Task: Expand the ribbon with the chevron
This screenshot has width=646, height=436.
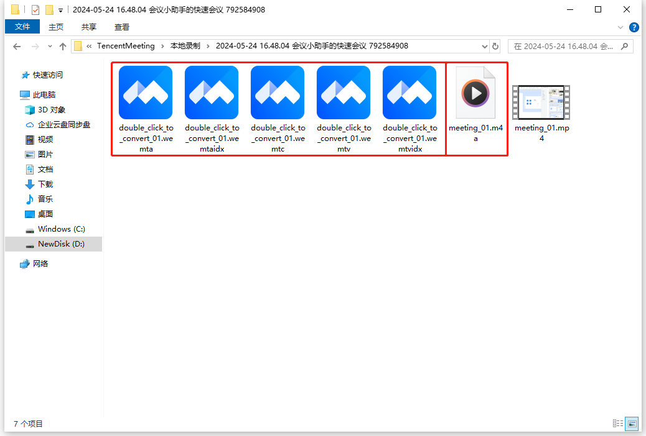Action: pyautogui.click(x=620, y=27)
